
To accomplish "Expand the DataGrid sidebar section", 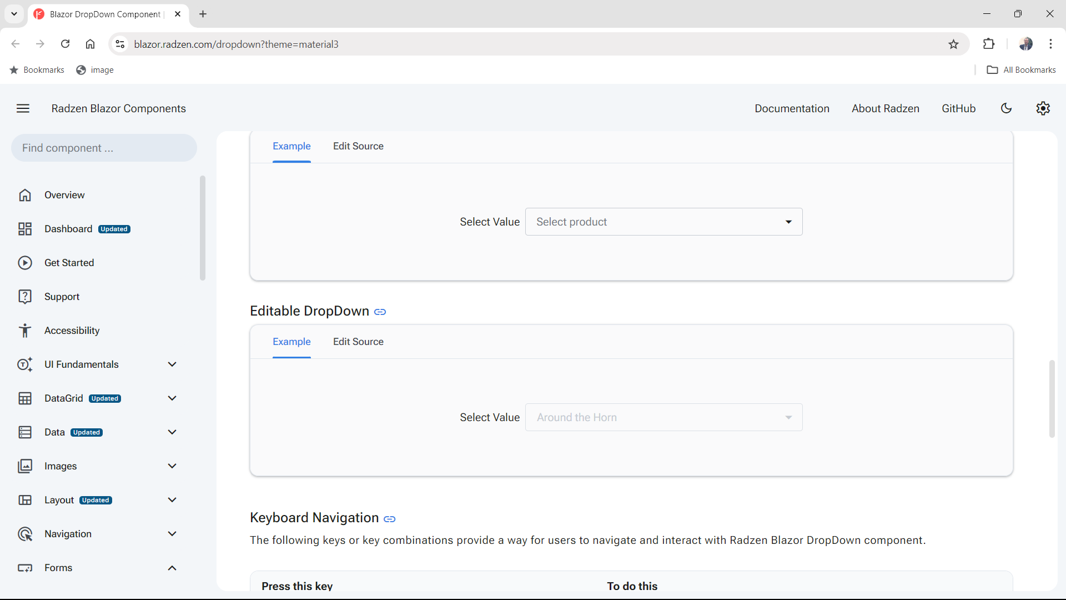I will (172, 398).
